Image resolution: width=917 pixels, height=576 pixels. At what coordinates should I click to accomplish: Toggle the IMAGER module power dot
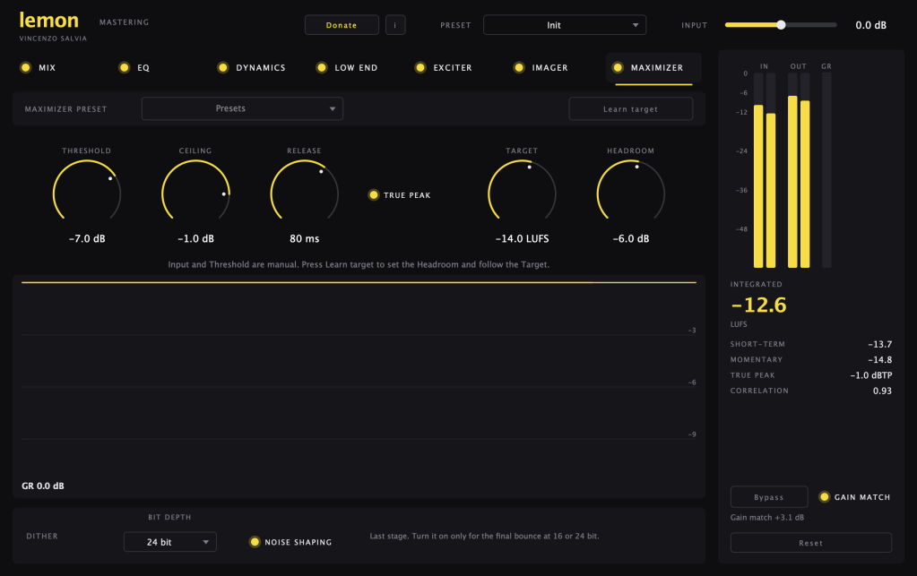[x=519, y=68]
